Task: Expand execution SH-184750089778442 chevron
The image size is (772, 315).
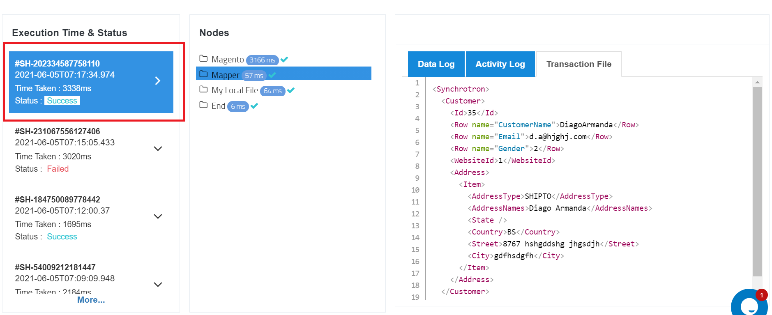Action: coord(158,216)
